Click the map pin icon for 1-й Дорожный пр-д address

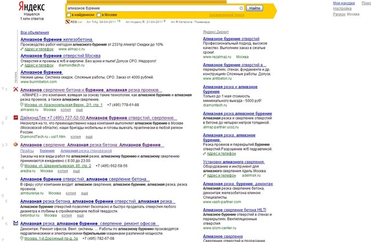coord(22,238)
